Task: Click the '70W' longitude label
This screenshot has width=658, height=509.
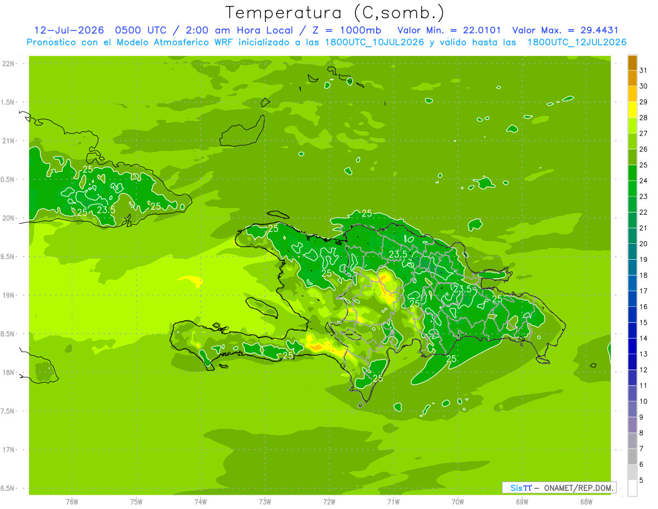Action: click(458, 501)
